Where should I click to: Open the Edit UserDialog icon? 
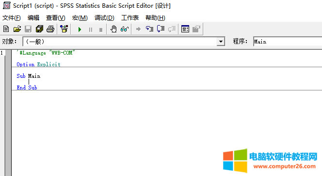point(185,29)
